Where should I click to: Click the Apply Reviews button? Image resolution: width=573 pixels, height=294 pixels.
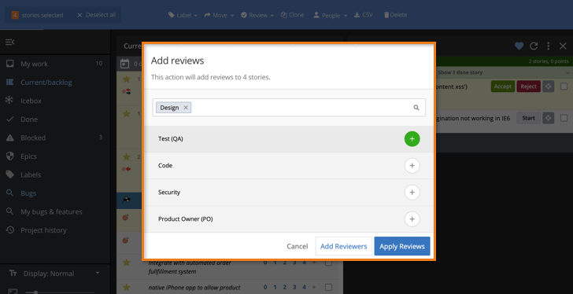[x=402, y=246]
